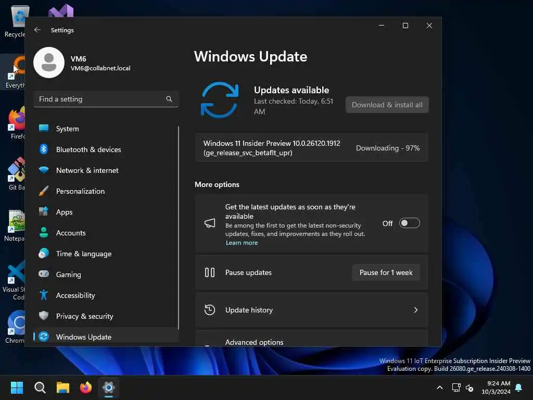Click the notification bell in system tray
Viewport: 533px width, 400px height.
click(518, 387)
